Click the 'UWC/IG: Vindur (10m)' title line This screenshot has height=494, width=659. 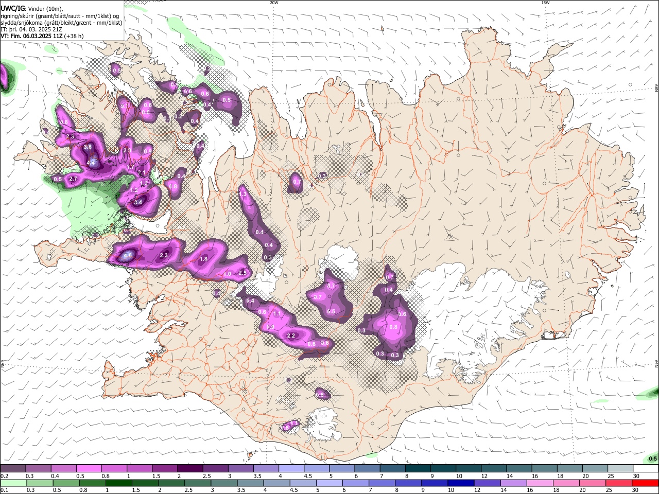click(31, 8)
